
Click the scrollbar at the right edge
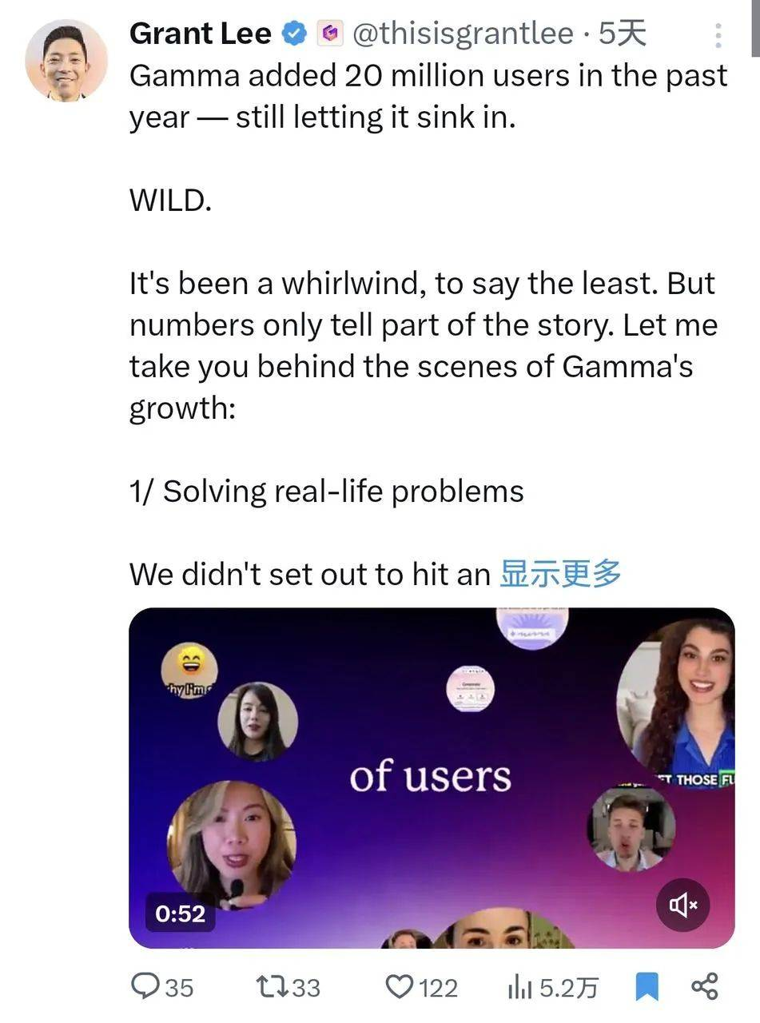pos(755,28)
